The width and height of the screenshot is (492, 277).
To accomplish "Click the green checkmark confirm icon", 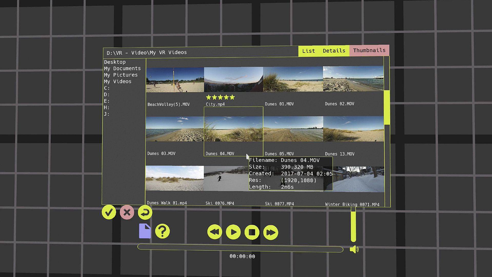I will coord(109,212).
